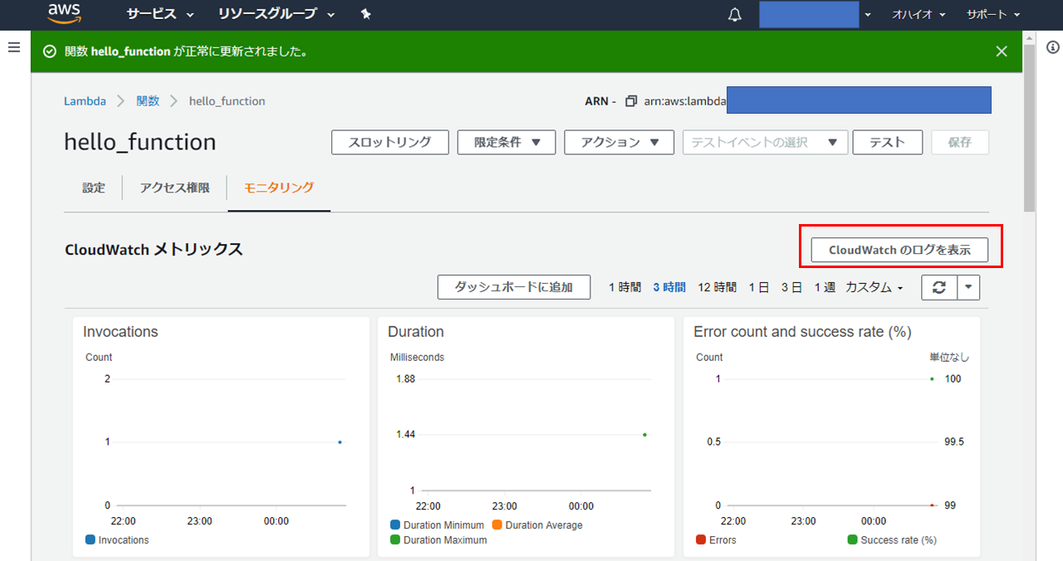Click the pin shortcut icon
This screenshot has width=1063, height=561.
click(366, 14)
